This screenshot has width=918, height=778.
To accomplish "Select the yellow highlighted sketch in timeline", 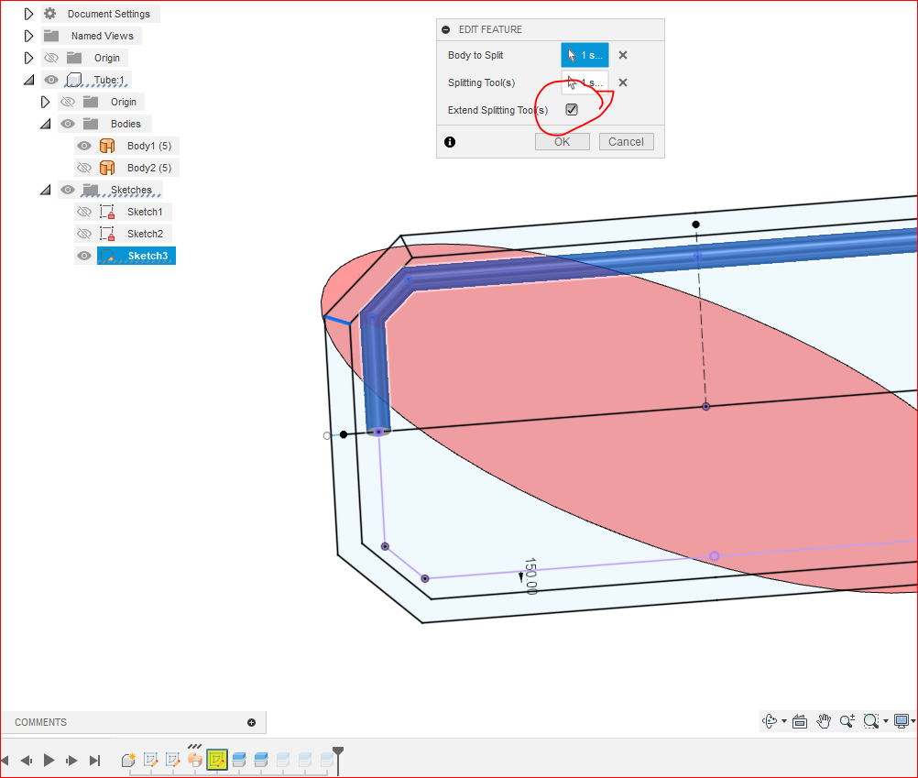I will pos(216,760).
